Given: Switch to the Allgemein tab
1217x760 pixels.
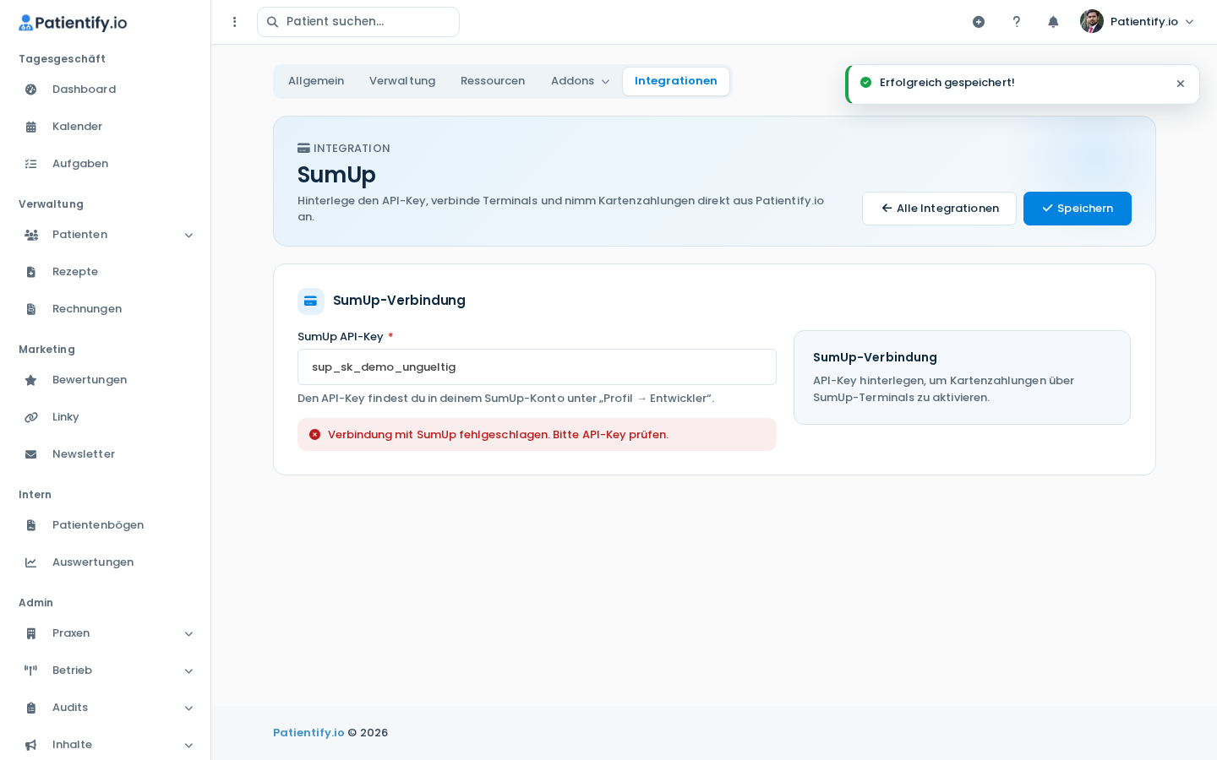Looking at the screenshot, I should click(316, 81).
